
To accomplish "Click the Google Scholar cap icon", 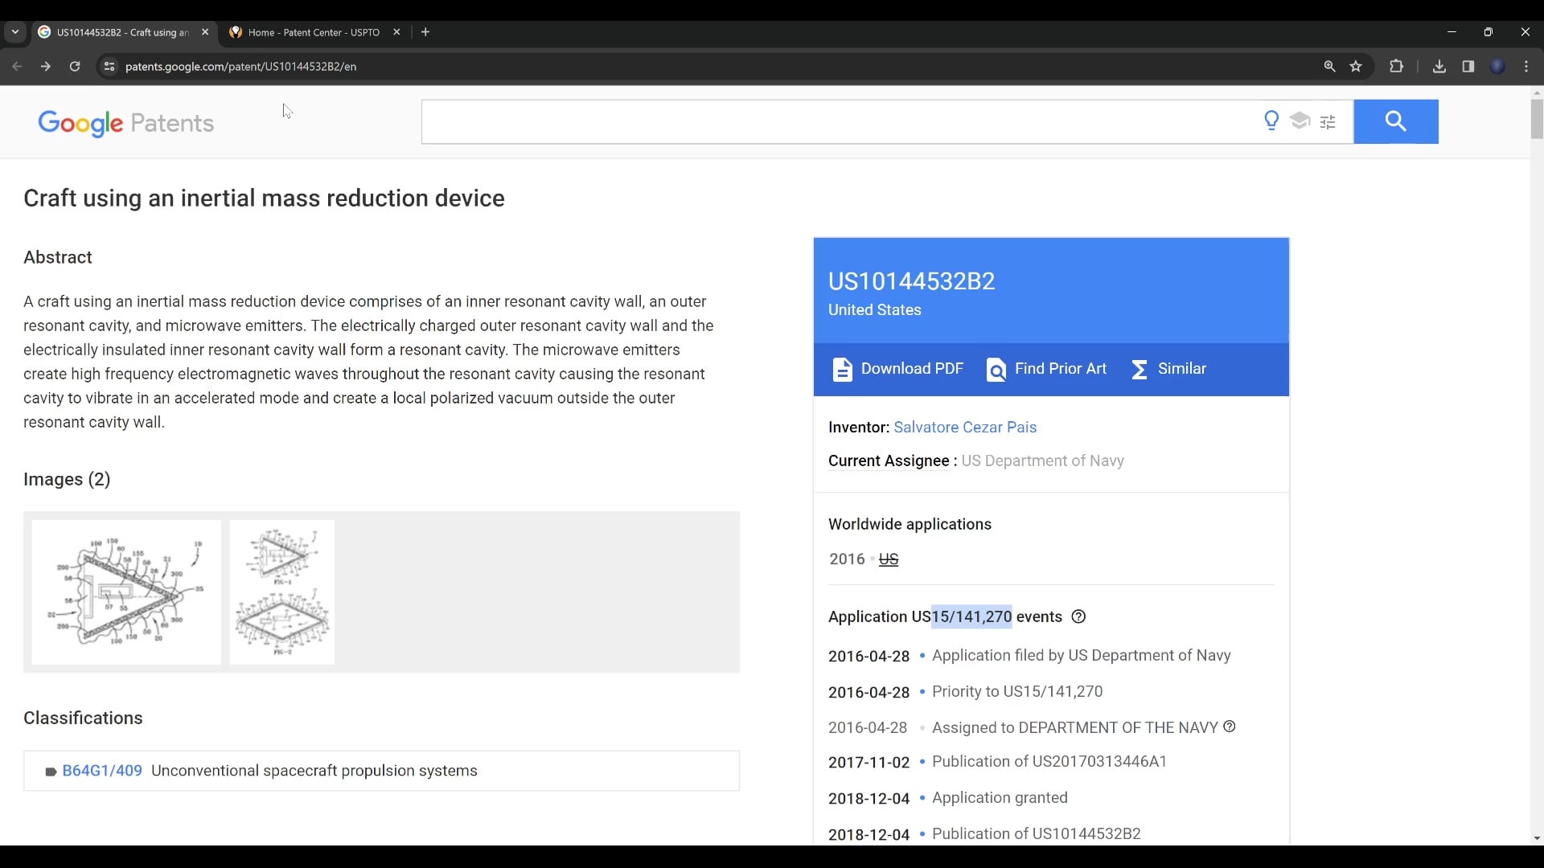I will pos(1300,121).
